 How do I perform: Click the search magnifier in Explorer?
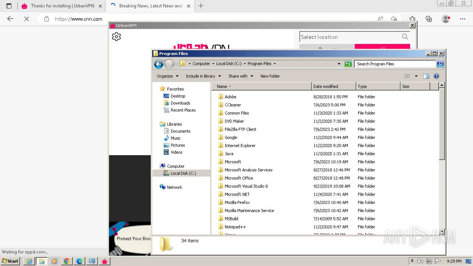coord(440,64)
